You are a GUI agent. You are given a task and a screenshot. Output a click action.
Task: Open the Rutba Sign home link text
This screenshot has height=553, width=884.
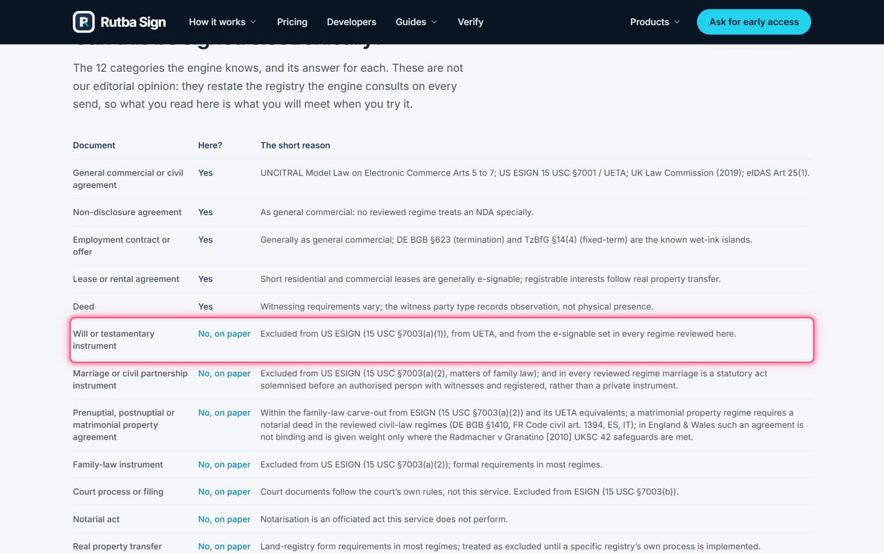pos(133,22)
